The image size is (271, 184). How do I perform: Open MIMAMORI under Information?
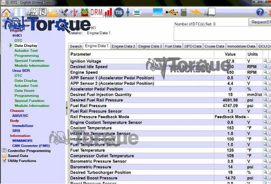point(22,141)
